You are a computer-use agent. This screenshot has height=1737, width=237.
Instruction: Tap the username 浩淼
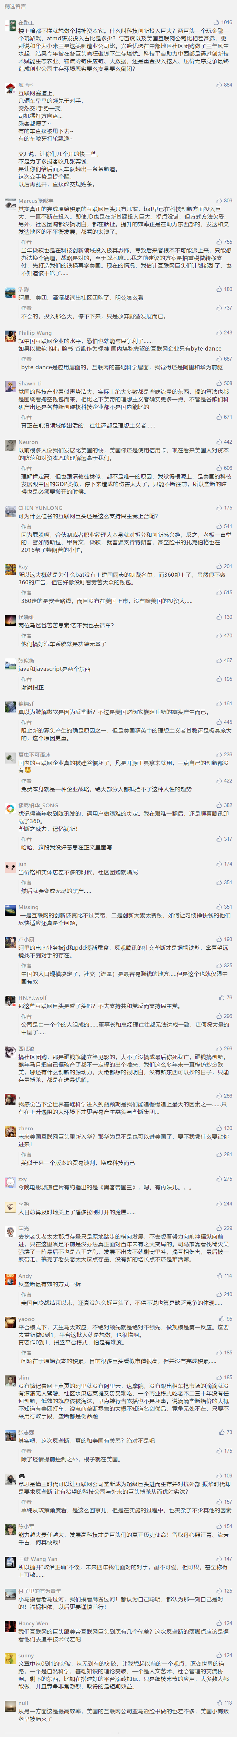pyautogui.click(x=24, y=289)
